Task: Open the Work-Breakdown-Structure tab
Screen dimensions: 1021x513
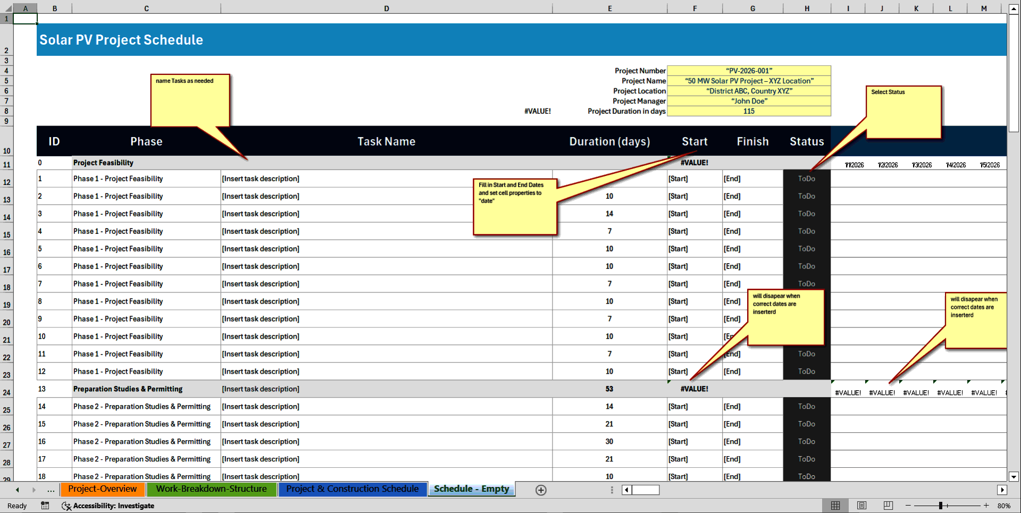Action: tap(211, 489)
